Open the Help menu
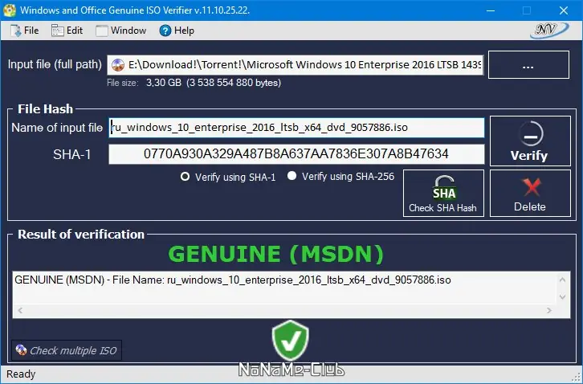The image size is (583, 384). (177, 31)
